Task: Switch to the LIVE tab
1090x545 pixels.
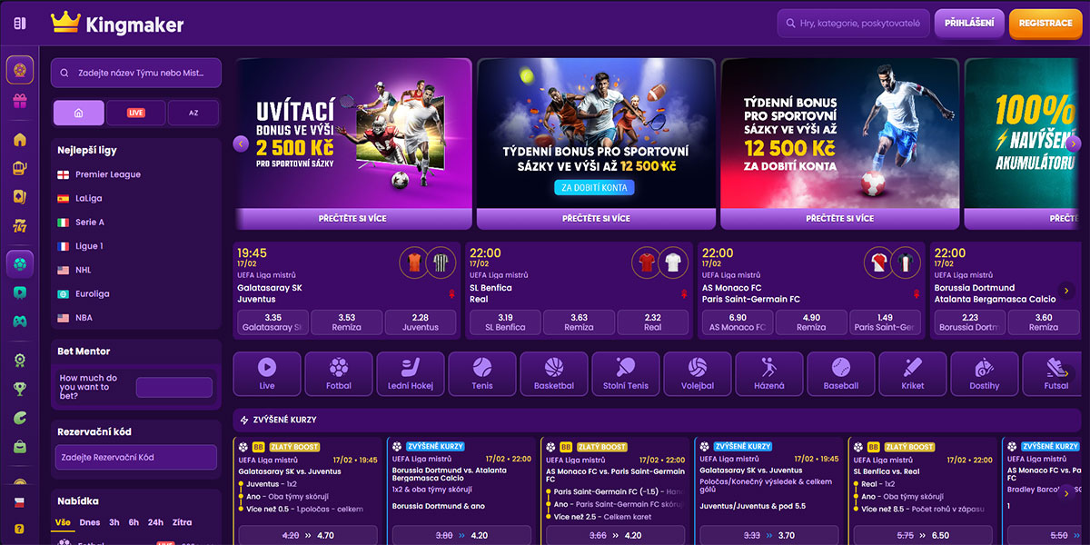Action: [x=135, y=113]
